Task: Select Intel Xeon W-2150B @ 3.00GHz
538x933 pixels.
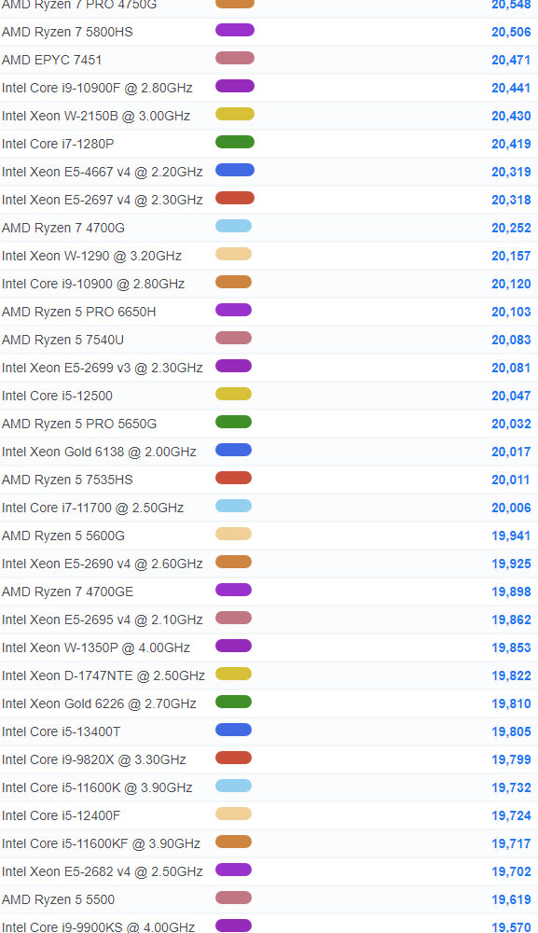Action: (96, 116)
